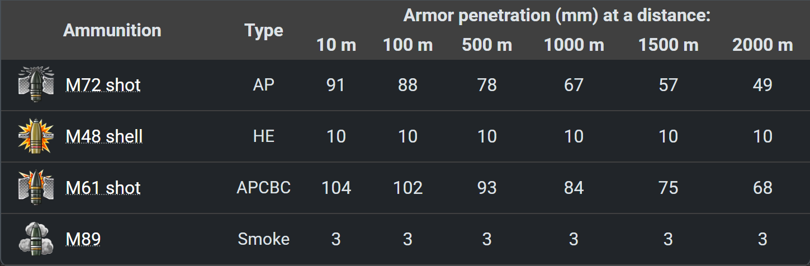Click the Armor penetration header text

pos(557,16)
